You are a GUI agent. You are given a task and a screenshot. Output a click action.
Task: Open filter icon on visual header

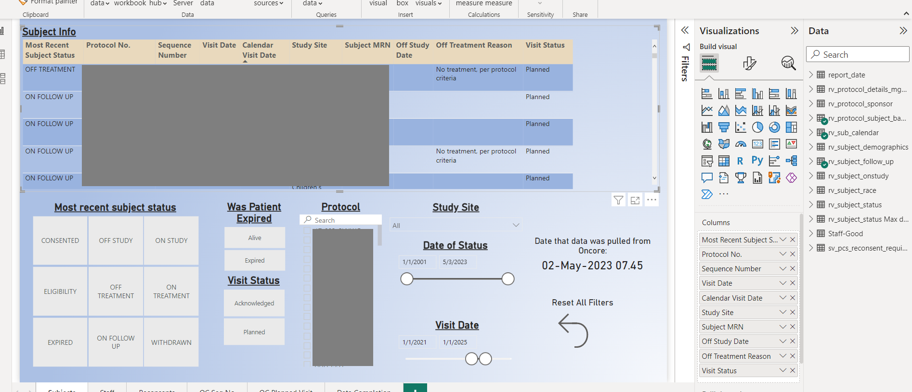pos(619,200)
